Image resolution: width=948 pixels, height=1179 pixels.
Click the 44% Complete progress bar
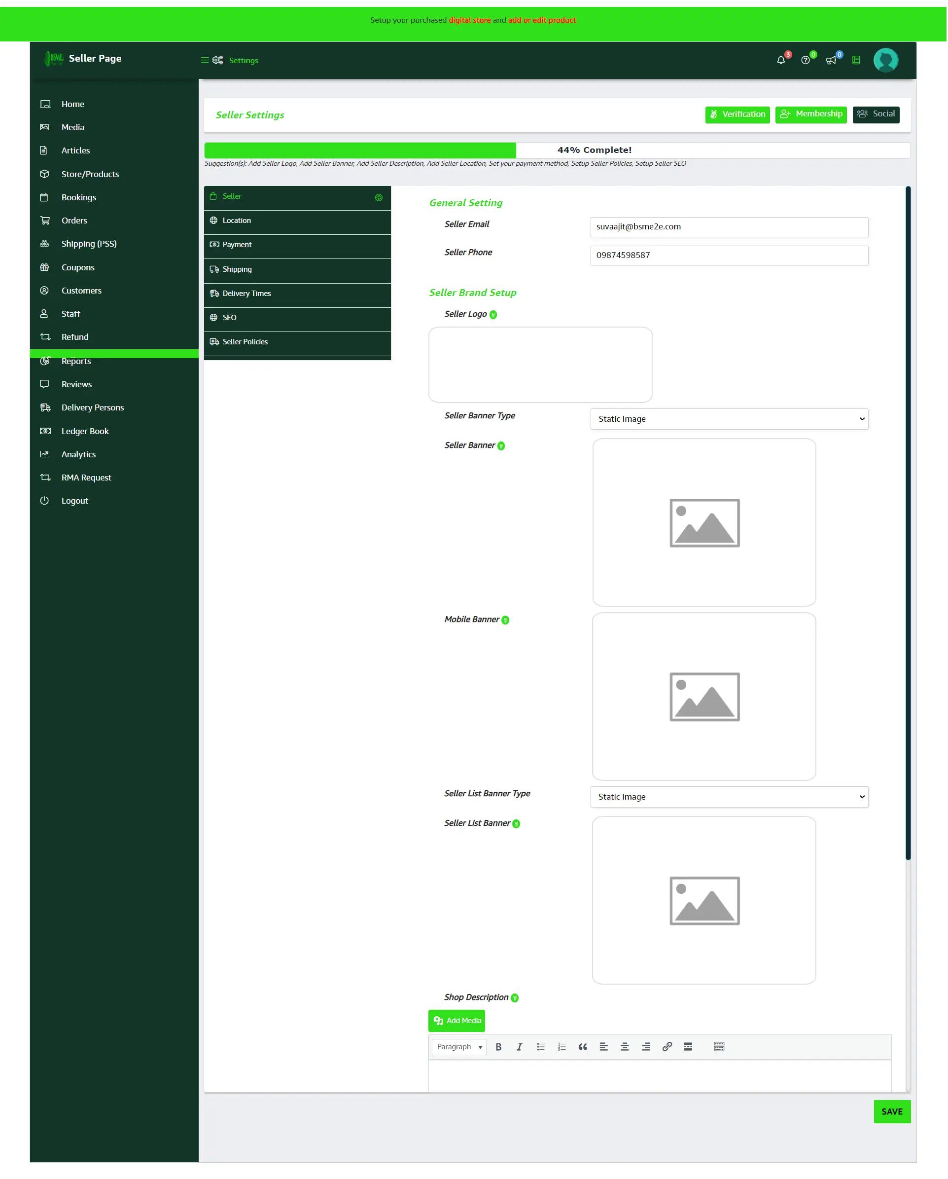pos(594,149)
